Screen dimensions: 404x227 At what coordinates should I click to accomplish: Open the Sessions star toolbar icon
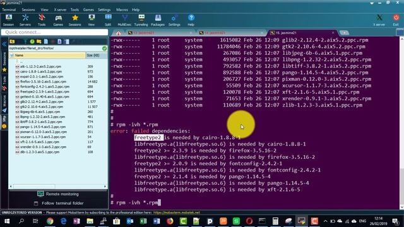point(74,20)
